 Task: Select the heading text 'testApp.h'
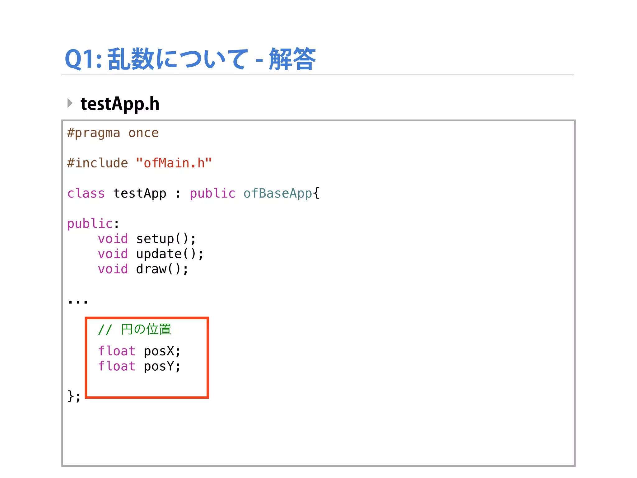pos(120,104)
